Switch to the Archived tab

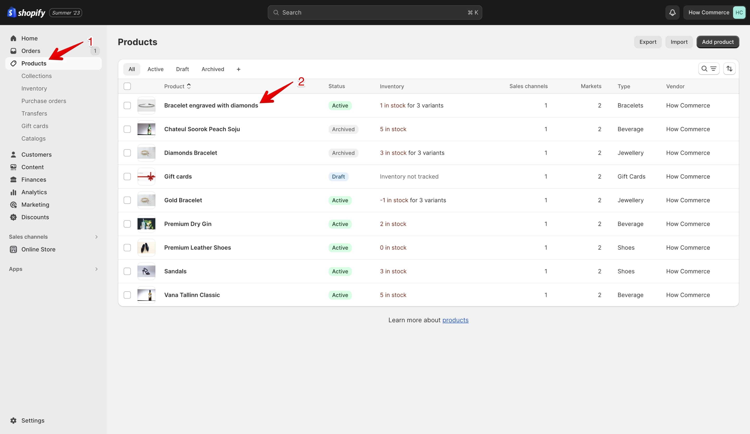(x=213, y=69)
